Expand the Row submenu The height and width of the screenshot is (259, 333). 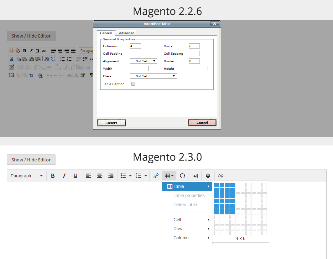(187, 229)
